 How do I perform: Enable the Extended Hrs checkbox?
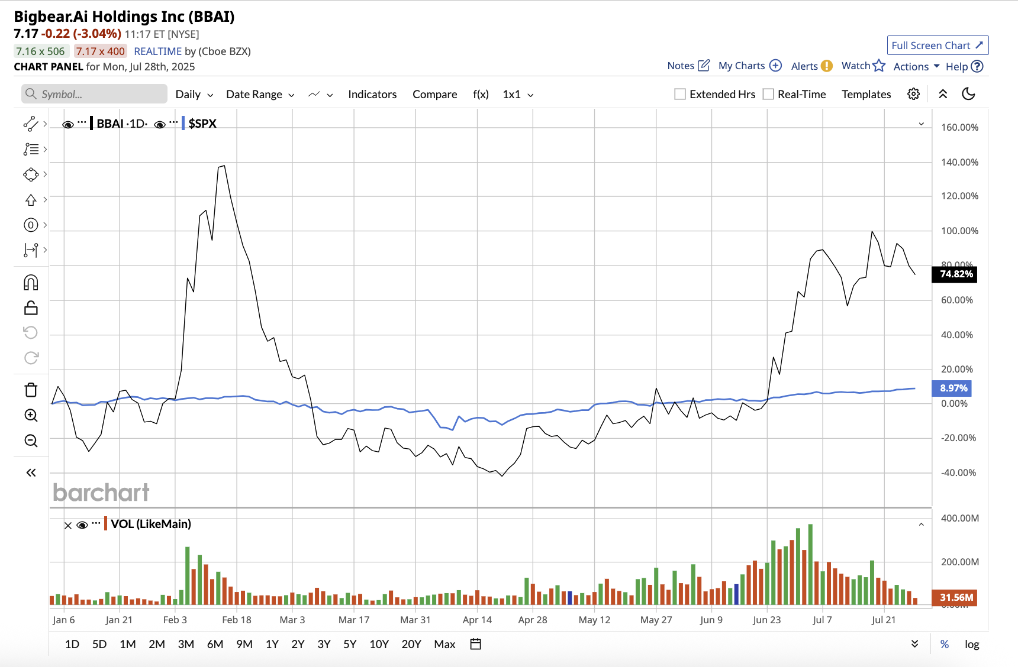pyautogui.click(x=680, y=94)
